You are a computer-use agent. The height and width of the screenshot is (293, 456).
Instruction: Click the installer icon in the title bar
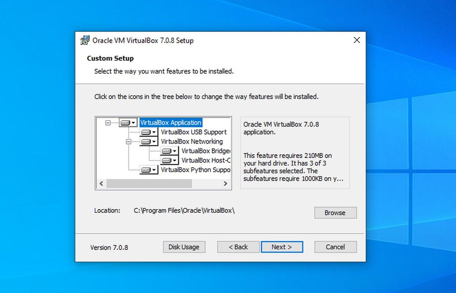pyautogui.click(x=85, y=40)
